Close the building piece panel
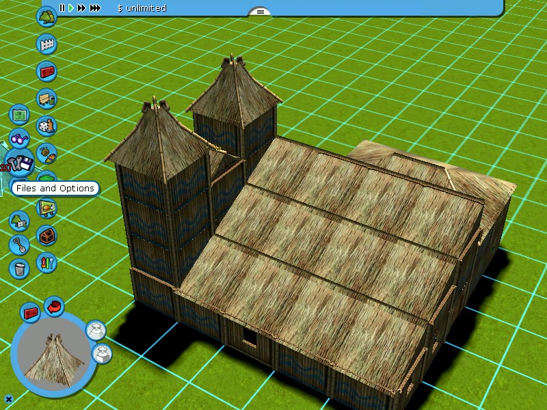This screenshot has height=410, width=547. click(9, 399)
